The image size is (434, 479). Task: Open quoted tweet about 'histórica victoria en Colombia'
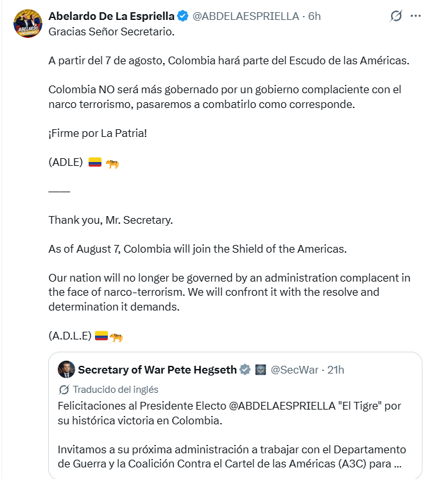tap(235, 415)
